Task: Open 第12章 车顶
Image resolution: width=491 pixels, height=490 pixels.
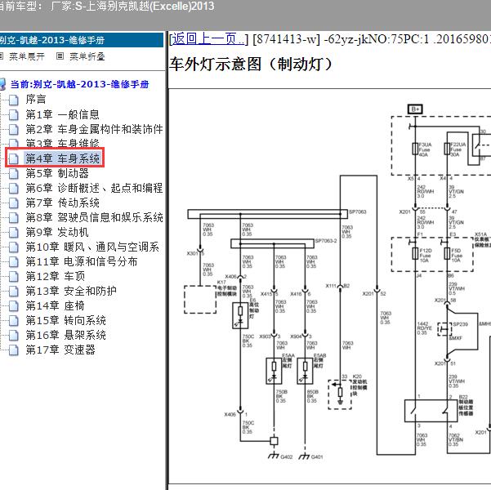Action: (x=55, y=276)
